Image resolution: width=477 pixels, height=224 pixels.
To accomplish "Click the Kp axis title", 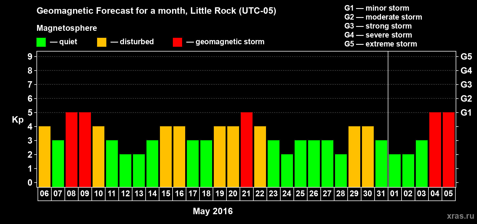I will (x=18, y=120).
